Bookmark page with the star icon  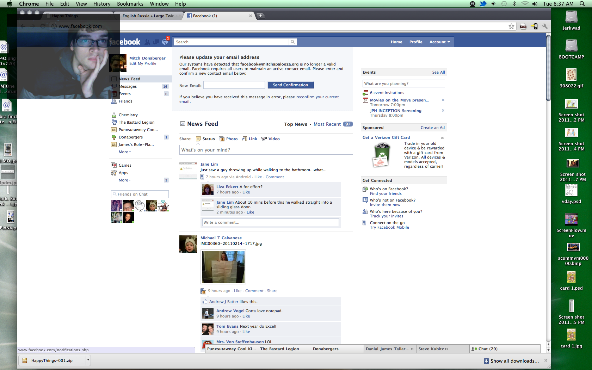(x=511, y=26)
